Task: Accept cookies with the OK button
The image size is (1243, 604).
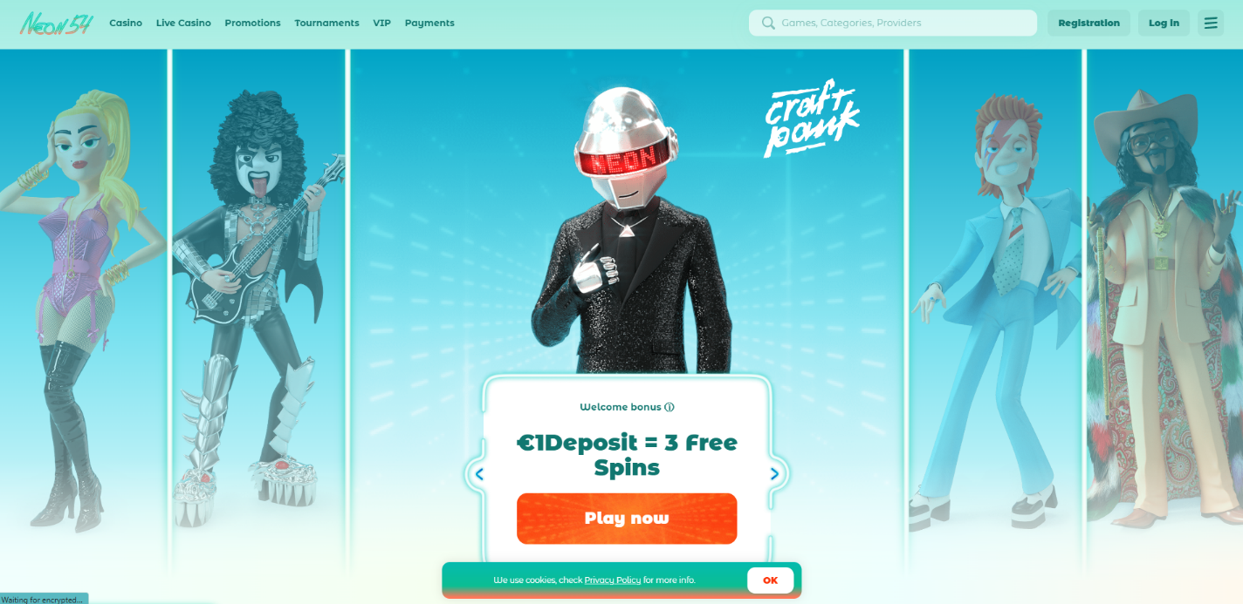Action: [770, 580]
